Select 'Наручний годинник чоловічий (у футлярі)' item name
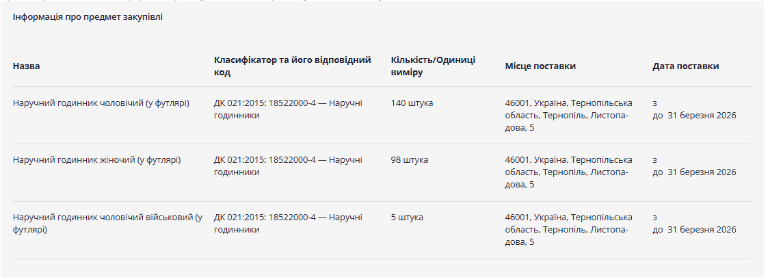Screen dimensions: 770x277 click(x=101, y=103)
